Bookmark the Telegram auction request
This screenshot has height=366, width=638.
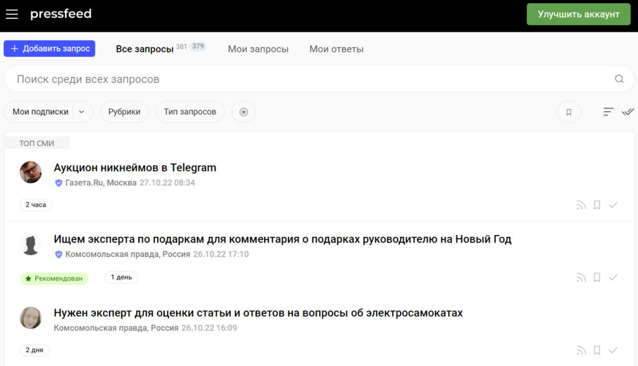pos(597,205)
